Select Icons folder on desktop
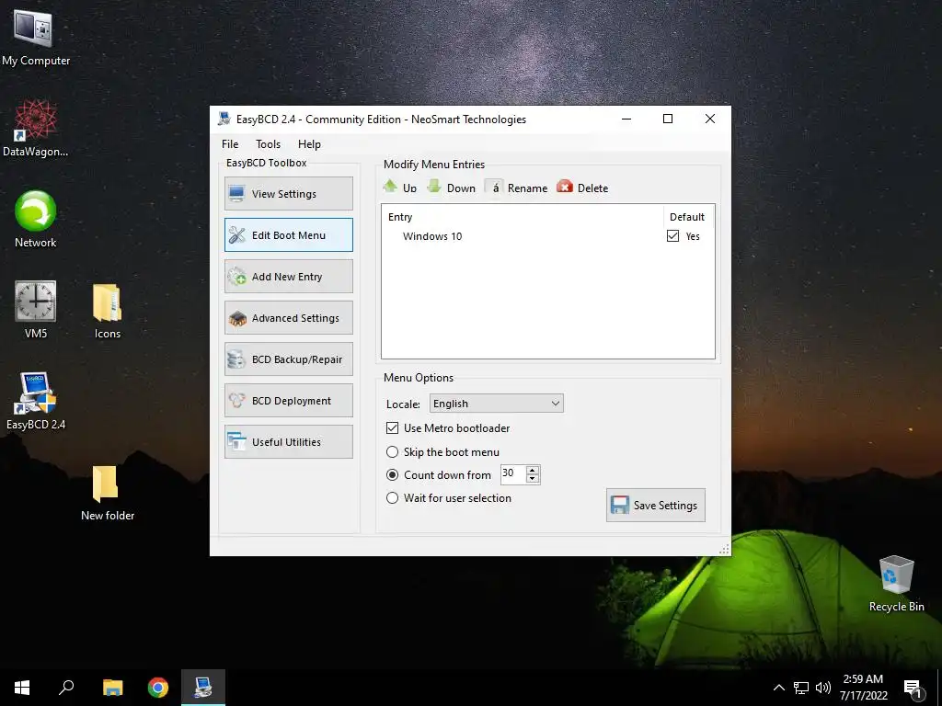The image size is (942, 706). 108,311
